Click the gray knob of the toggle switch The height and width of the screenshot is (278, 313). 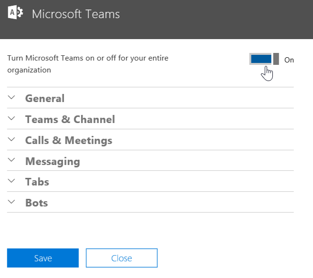tap(276, 59)
